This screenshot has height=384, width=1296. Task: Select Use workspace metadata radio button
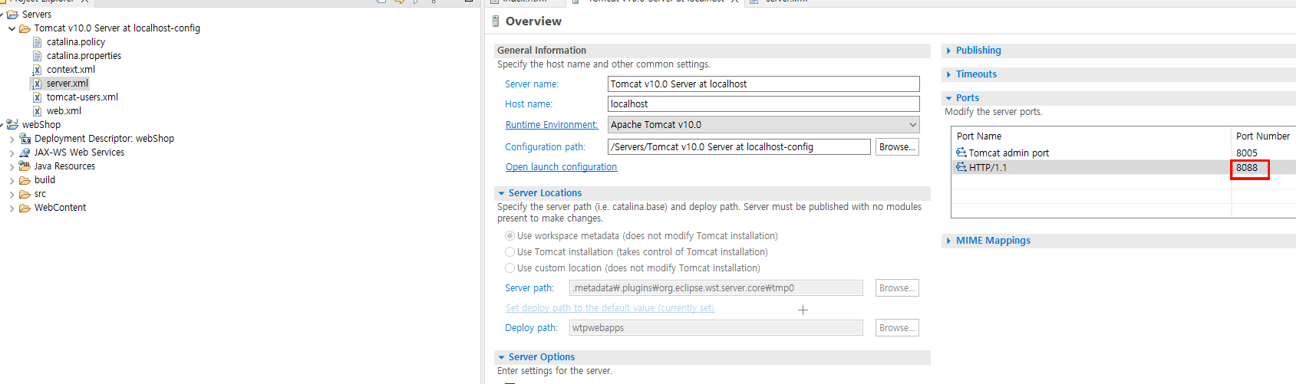coord(509,236)
